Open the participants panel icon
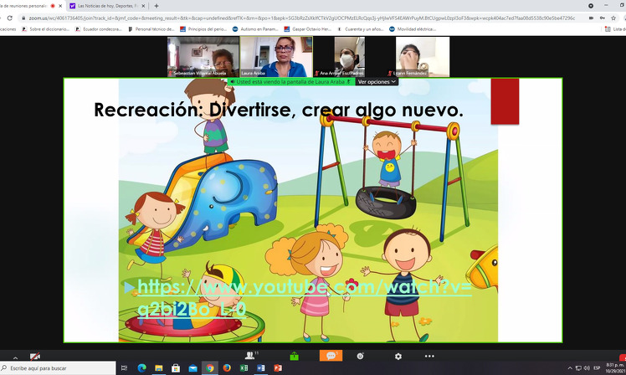This screenshot has height=375, width=626. pyautogui.click(x=250, y=356)
